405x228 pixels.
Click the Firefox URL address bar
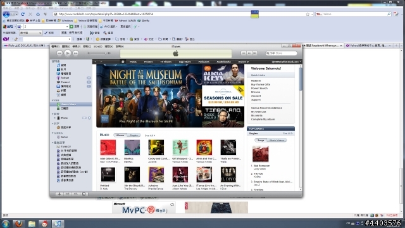click(181, 14)
